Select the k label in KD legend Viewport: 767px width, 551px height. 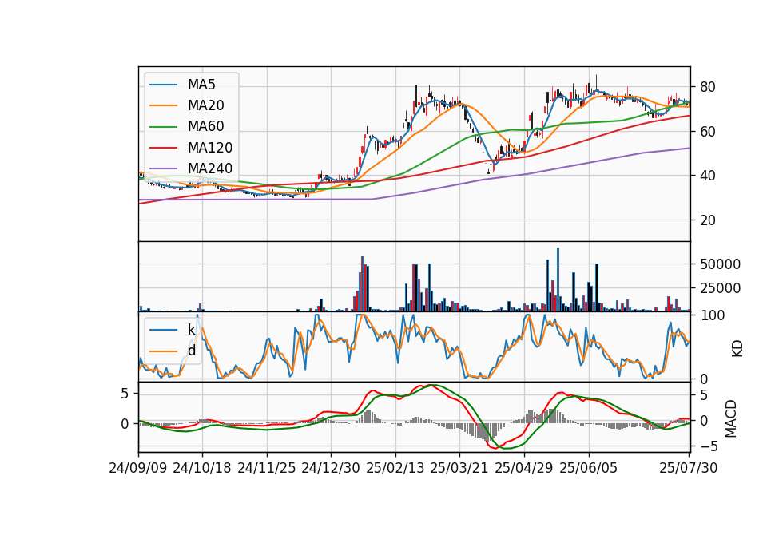click(191, 330)
